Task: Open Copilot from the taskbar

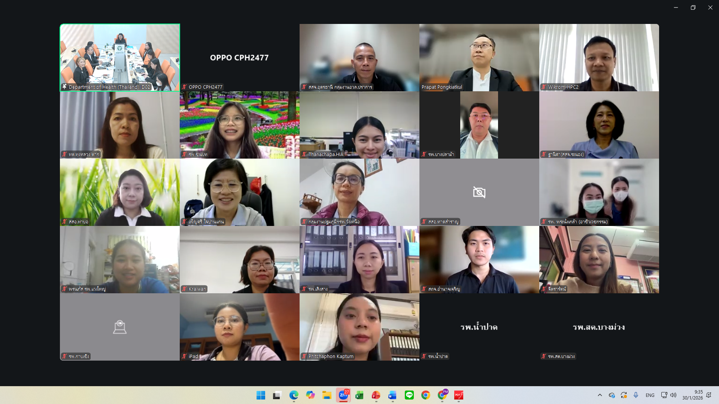Action: pos(310,395)
